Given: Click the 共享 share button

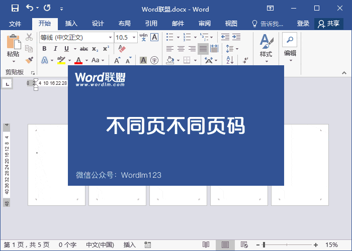Looking at the screenshot, I should pyautogui.click(x=329, y=24).
